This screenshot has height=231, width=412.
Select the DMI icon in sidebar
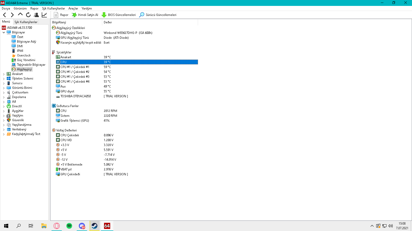click(13, 46)
